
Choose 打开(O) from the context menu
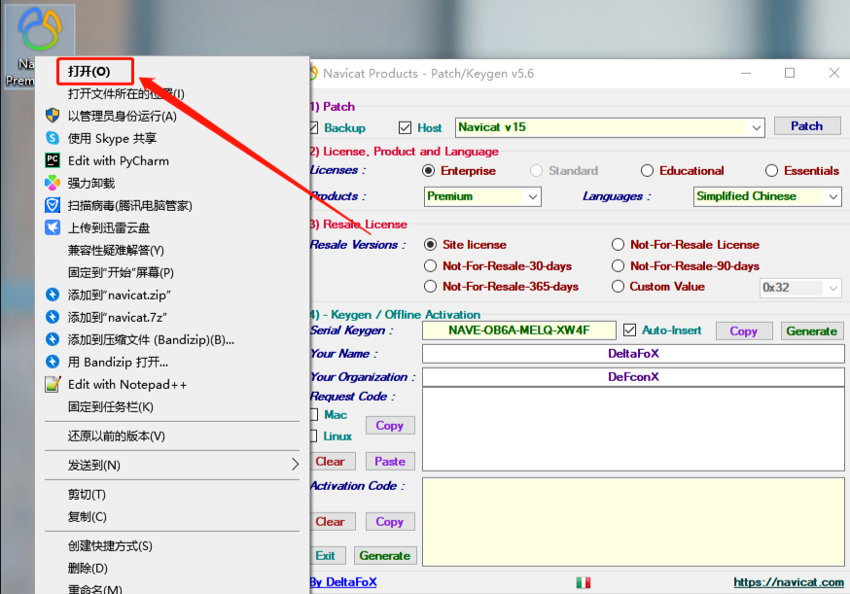click(x=89, y=72)
